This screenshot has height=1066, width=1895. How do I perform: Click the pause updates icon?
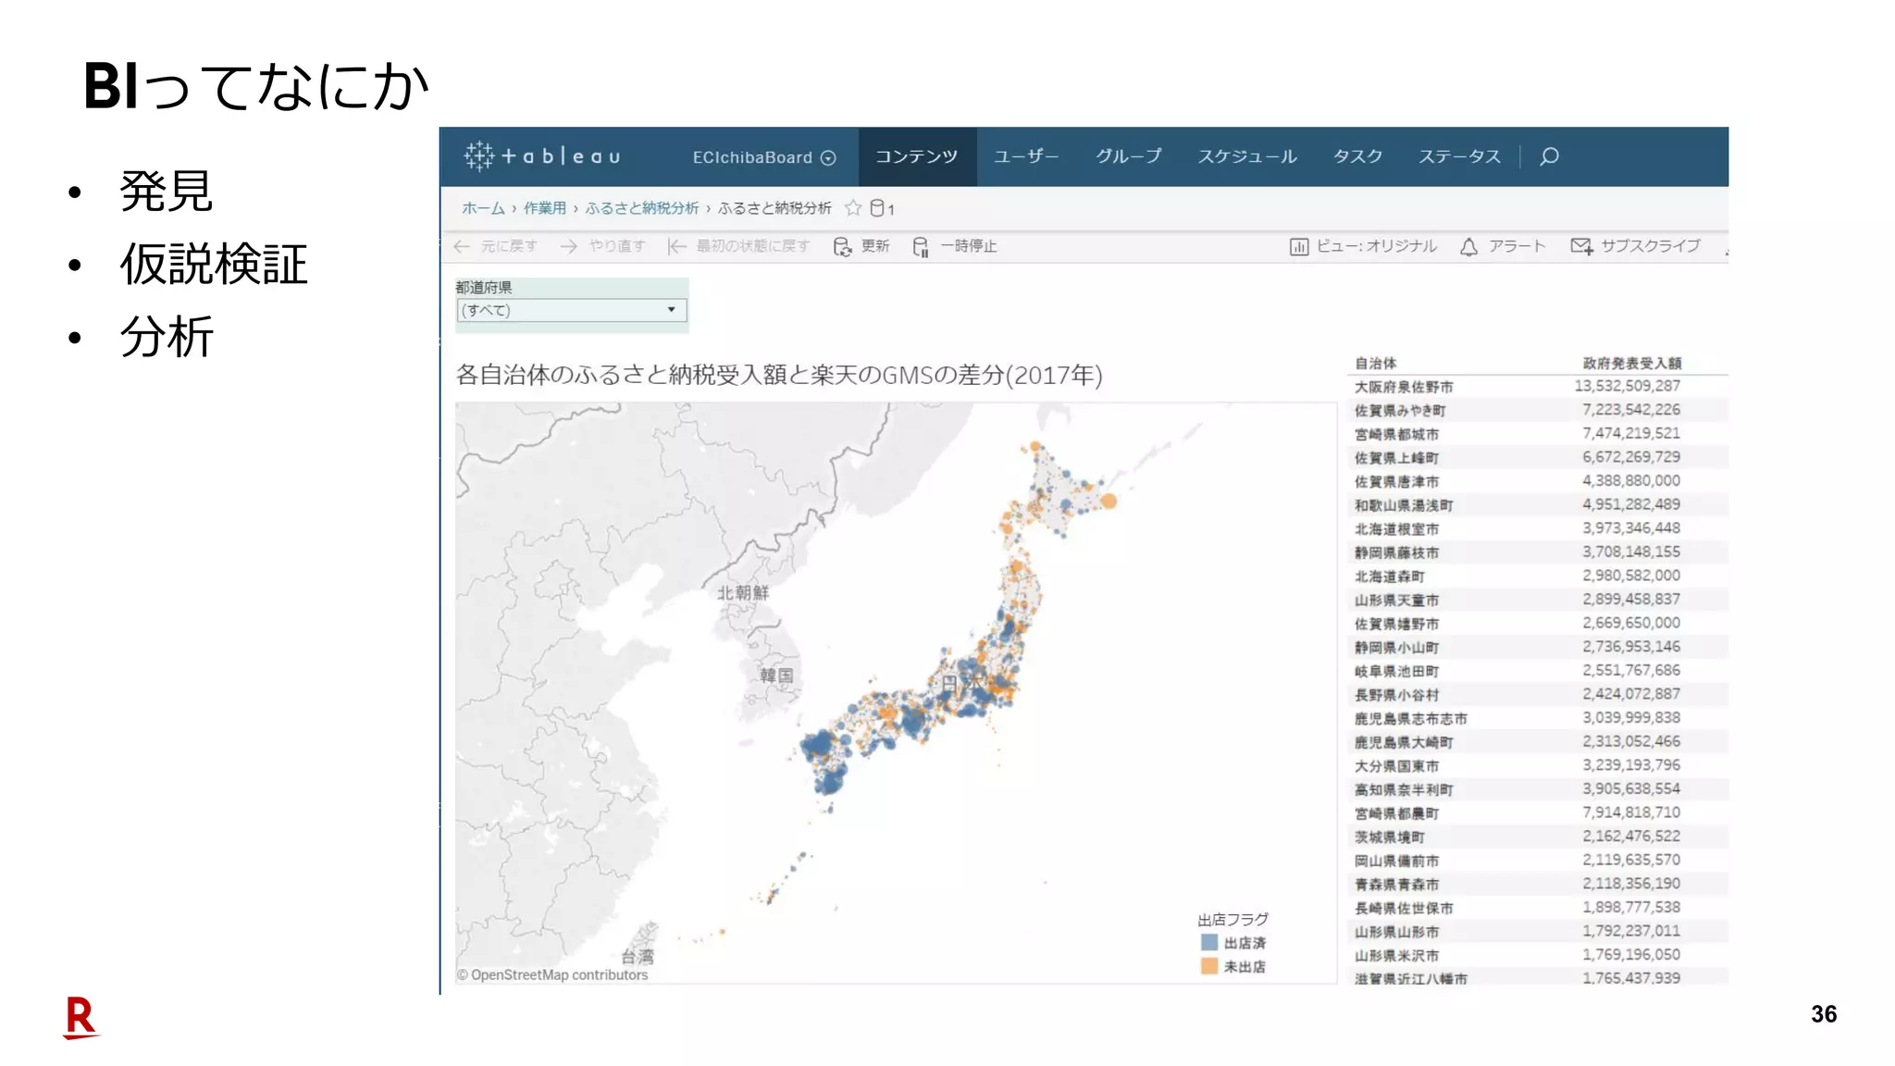pos(921,246)
